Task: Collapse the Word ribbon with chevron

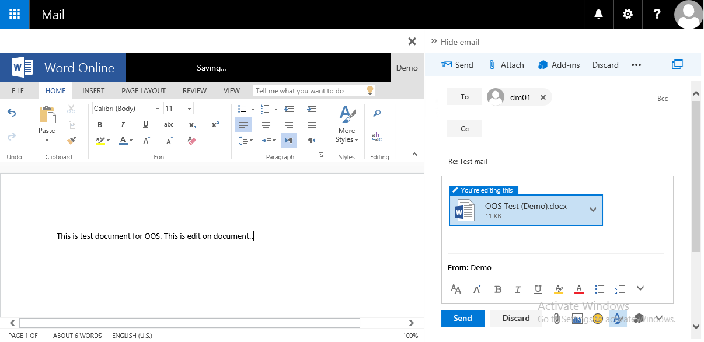Action: tap(415, 155)
